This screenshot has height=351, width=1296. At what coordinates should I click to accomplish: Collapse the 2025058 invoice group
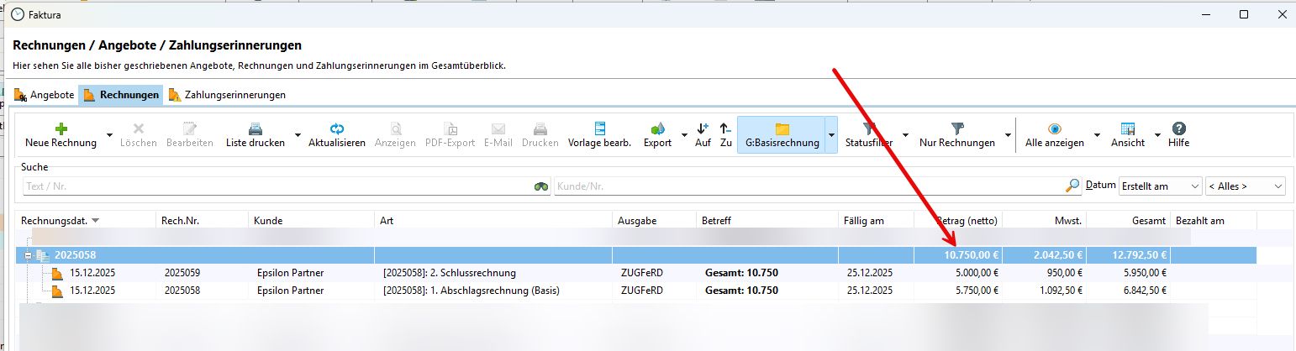(29, 255)
